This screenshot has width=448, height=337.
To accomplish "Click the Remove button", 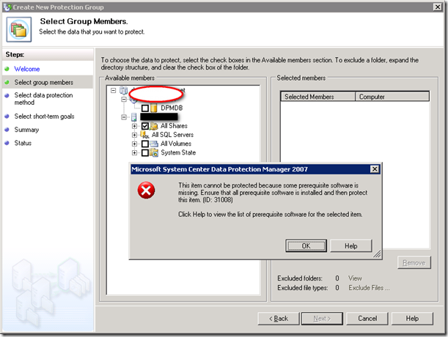I will click(414, 262).
